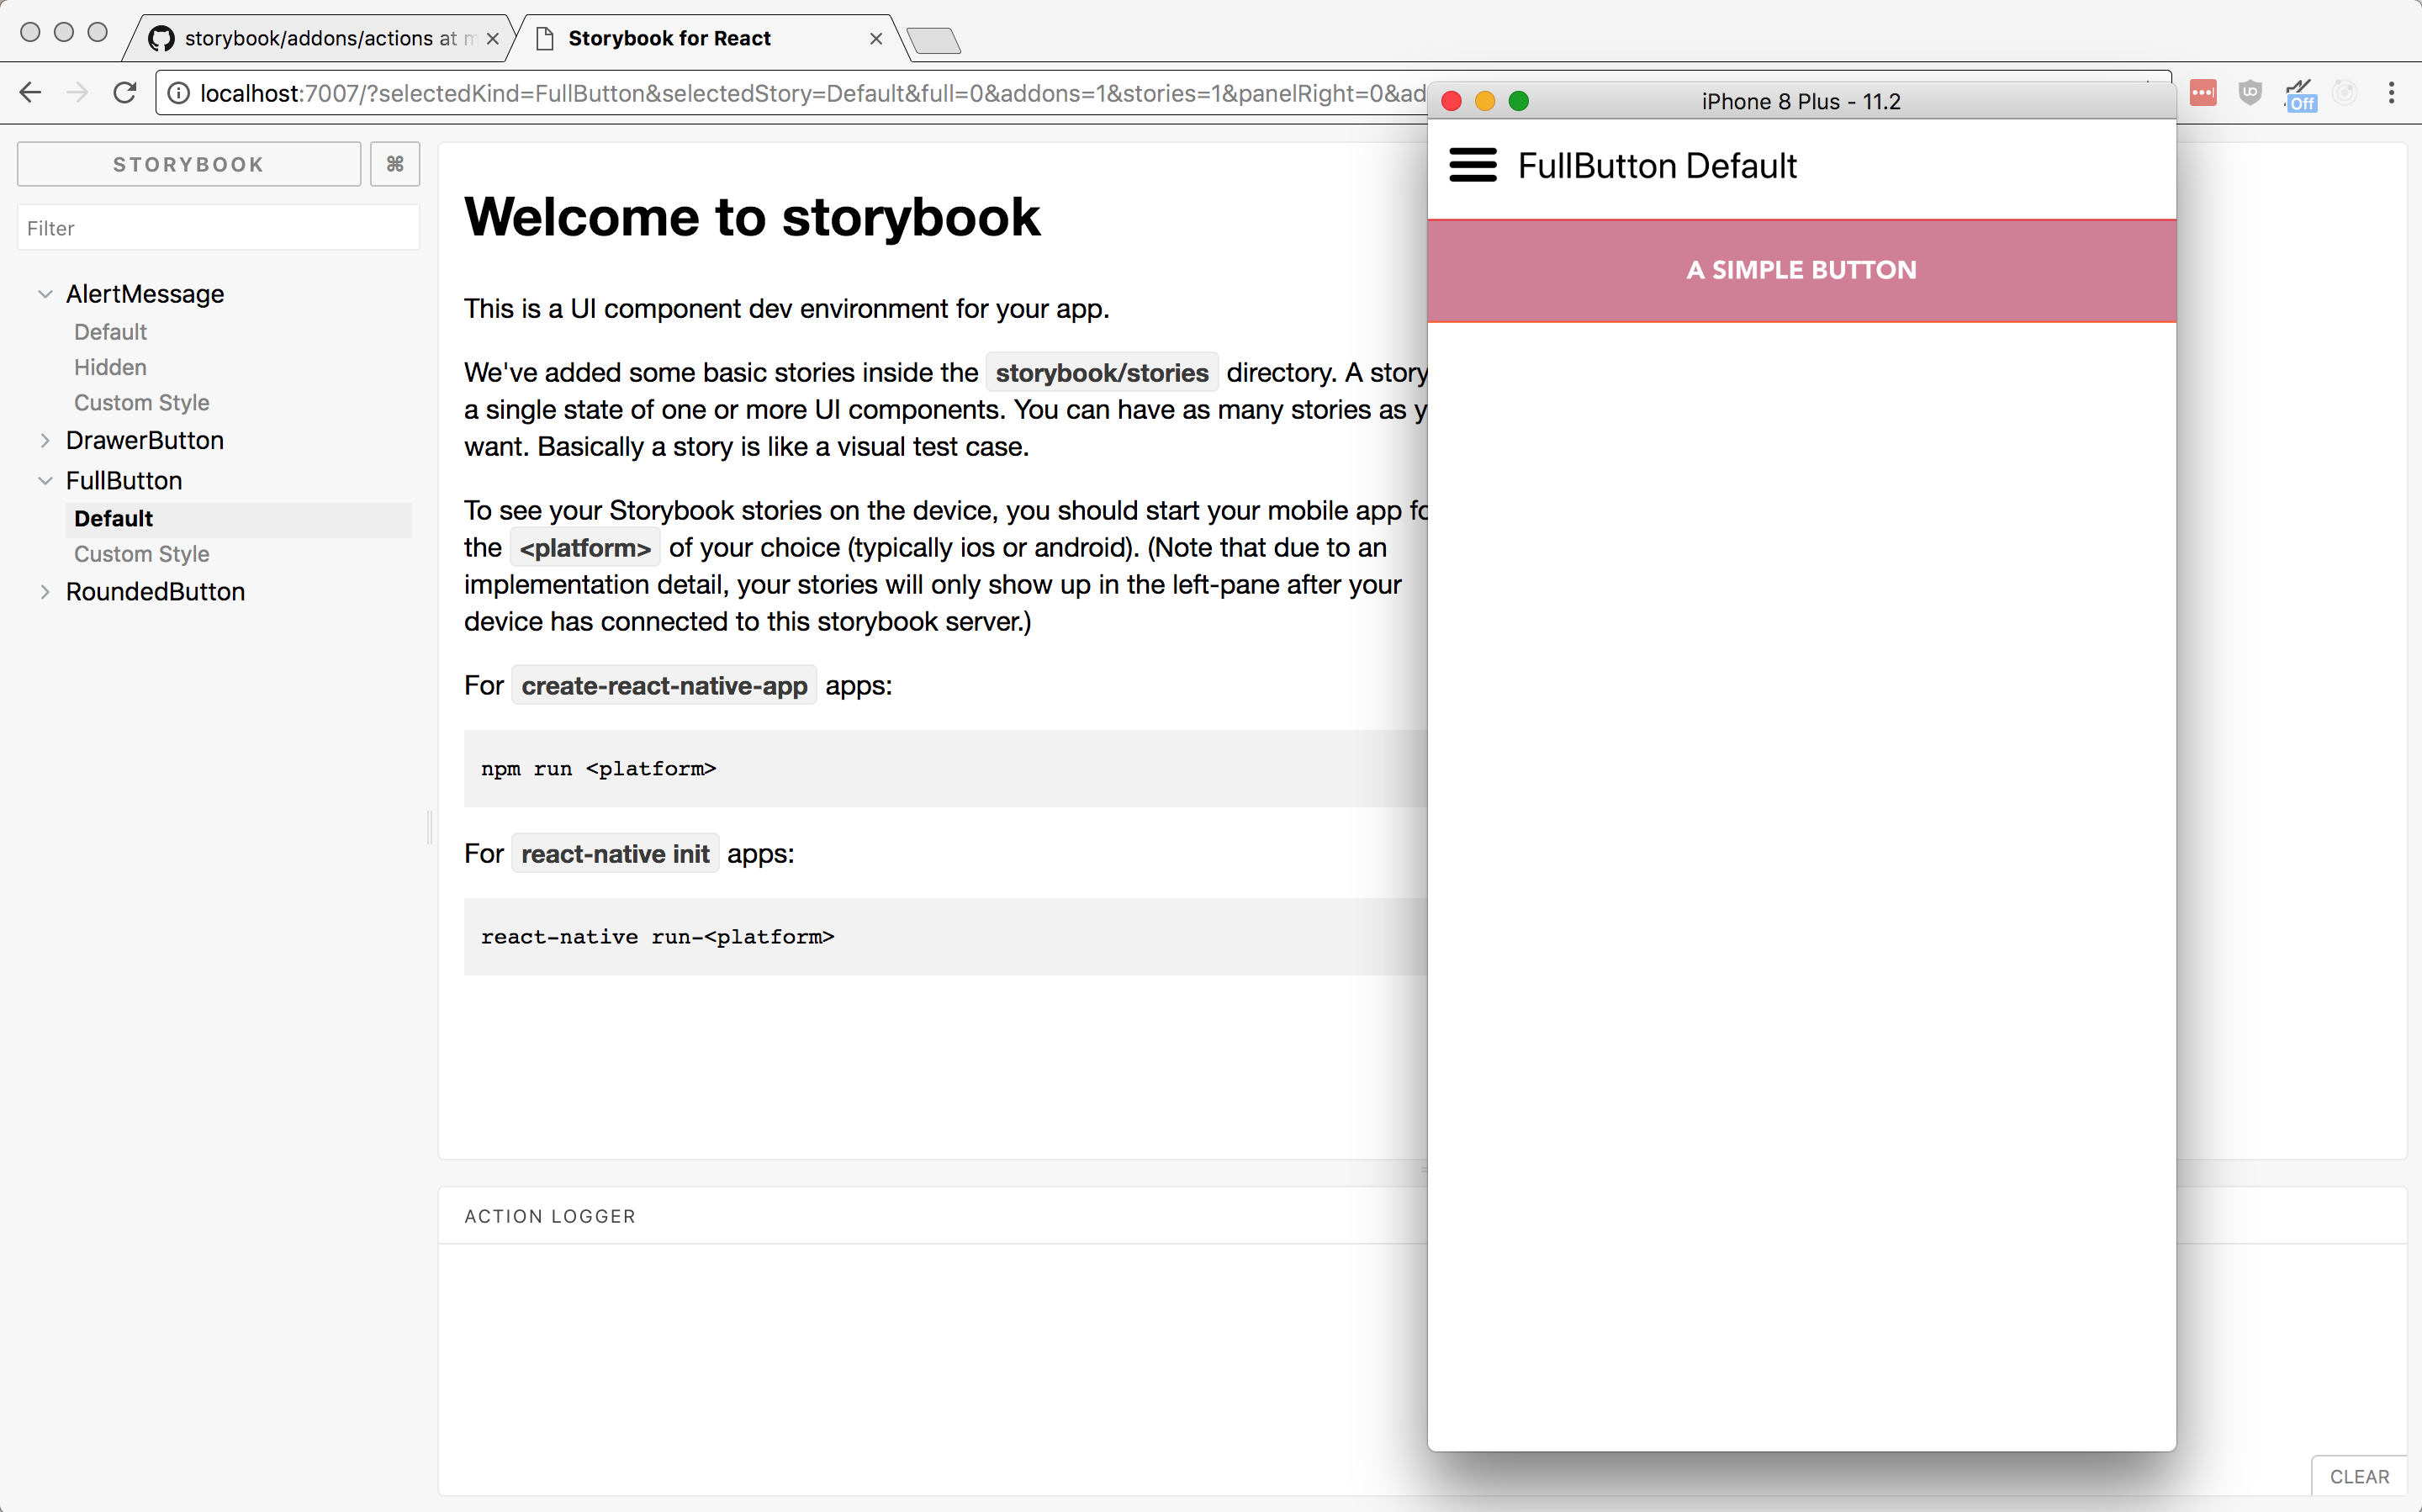The height and width of the screenshot is (1512, 2422).
Task: Click the Filter stories input field
Action: pyautogui.click(x=218, y=228)
